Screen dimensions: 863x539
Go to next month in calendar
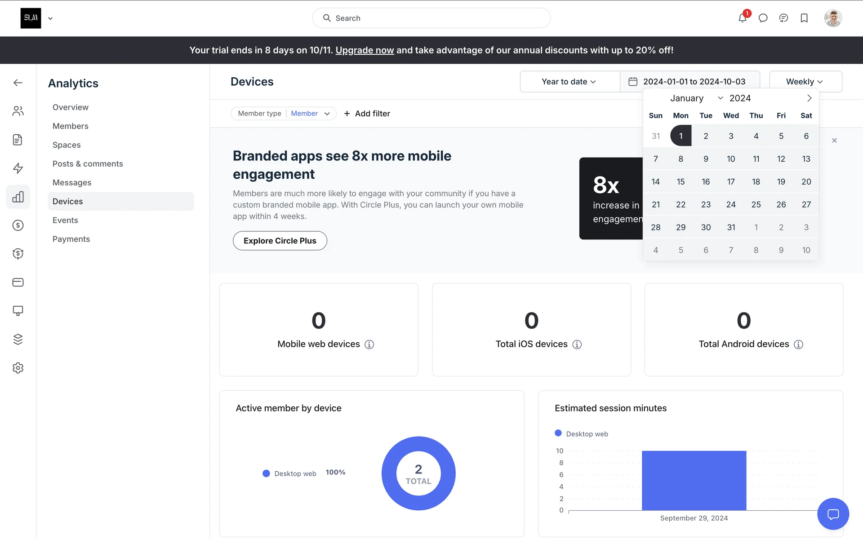click(809, 98)
